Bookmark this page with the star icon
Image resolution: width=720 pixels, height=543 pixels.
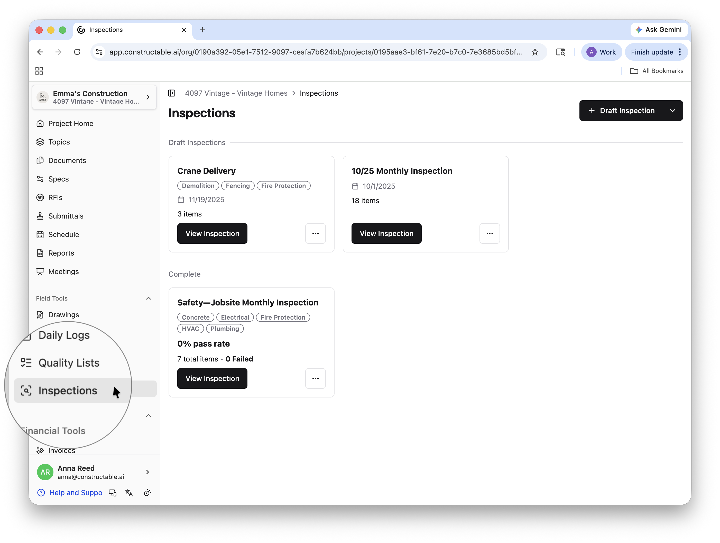535,52
